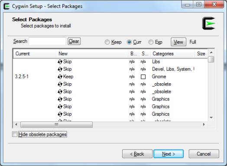227x166 pixels.
Task: Click the Full view label
Action: (193, 42)
